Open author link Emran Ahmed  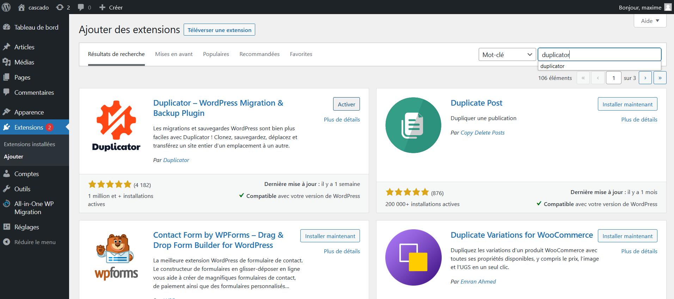[x=478, y=281]
